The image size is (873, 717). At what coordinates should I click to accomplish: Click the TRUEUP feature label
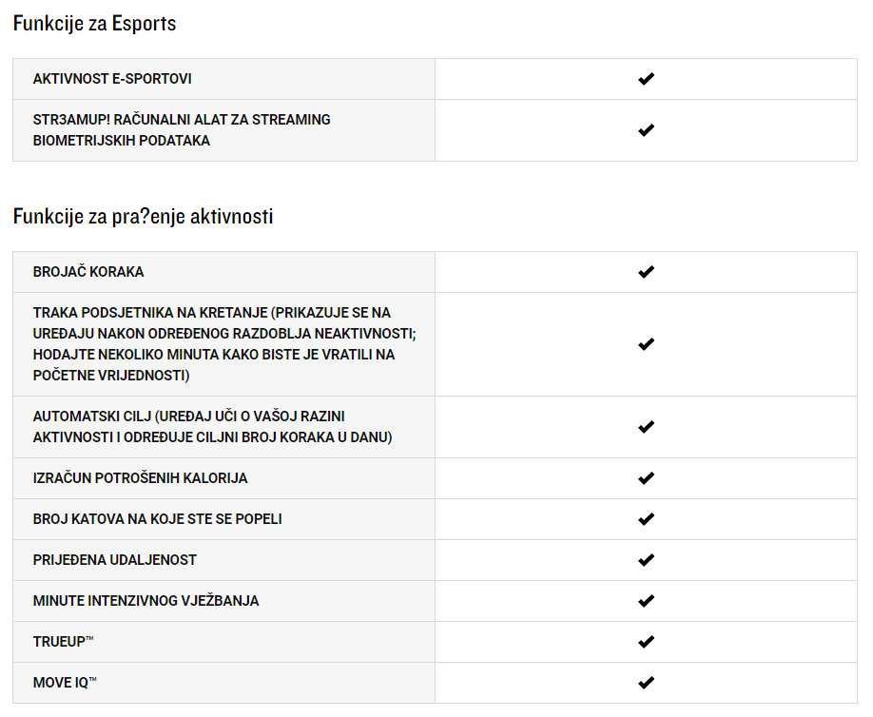pyautogui.click(x=63, y=642)
